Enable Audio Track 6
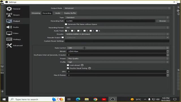This screenshot has height=102, width=181. click(x=97, y=31)
